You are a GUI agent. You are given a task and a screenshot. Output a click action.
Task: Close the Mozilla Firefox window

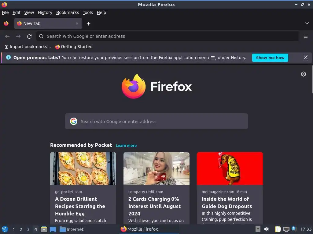click(309, 4)
